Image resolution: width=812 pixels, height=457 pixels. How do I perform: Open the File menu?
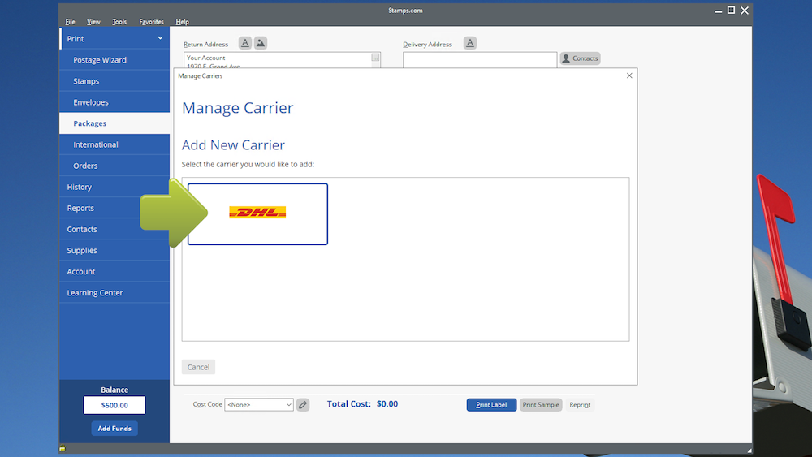pyautogui.click(x=71, y=22)
